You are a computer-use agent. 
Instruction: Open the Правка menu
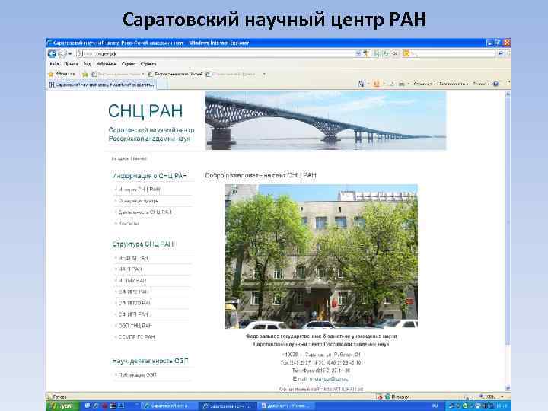coord(71,64)
